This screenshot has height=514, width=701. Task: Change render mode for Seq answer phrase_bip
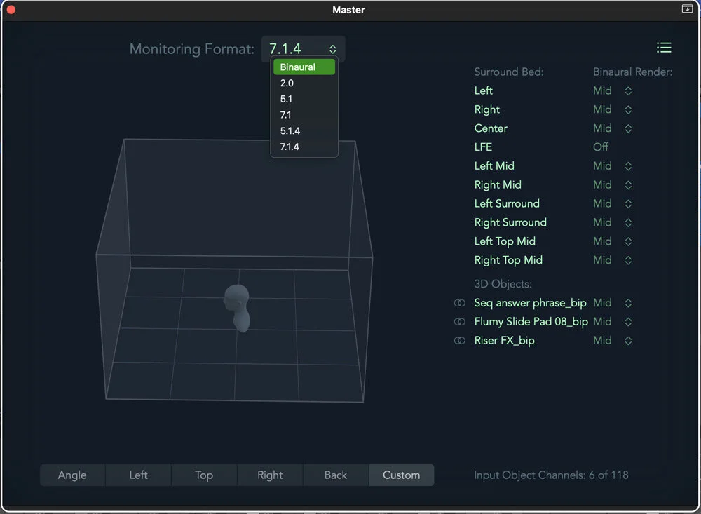click(x=613, y=303)
